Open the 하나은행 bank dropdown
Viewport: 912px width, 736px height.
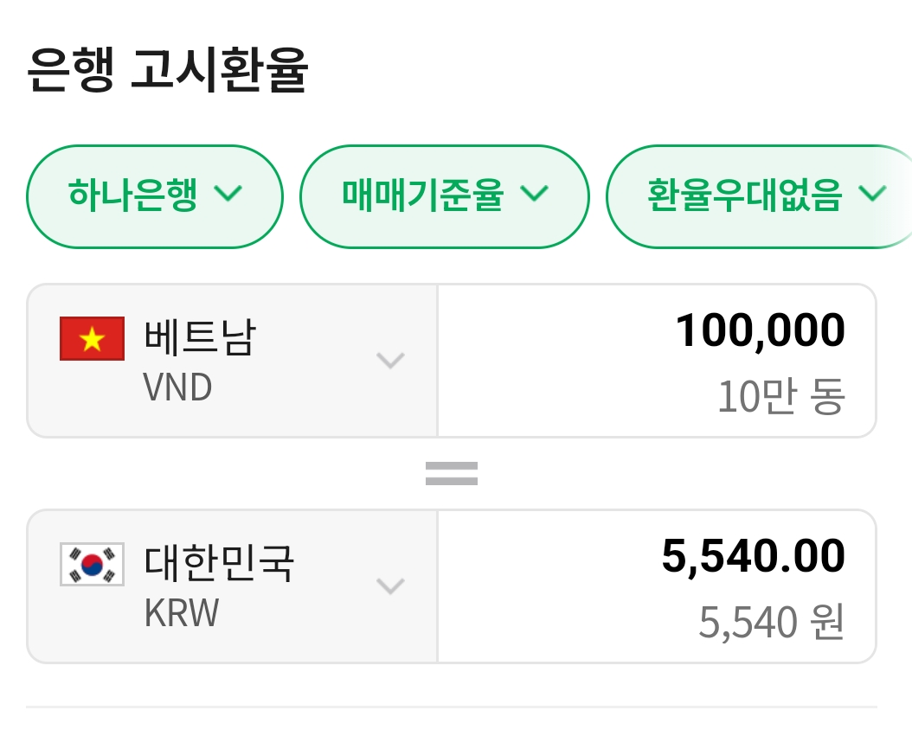155,196
